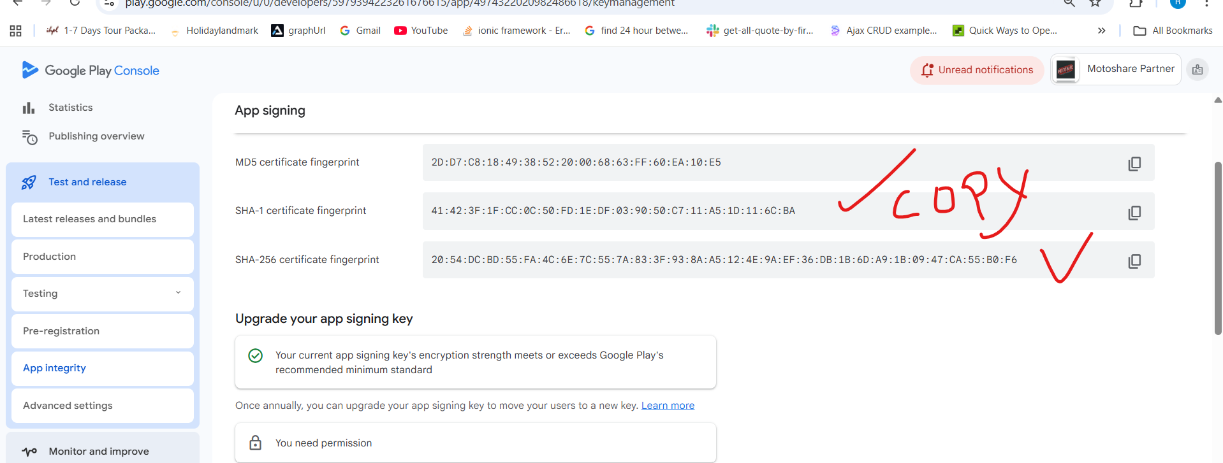Screen dimensions: 1223x463
Task: Copy the SHA-1 certificate fingerprint
Action: (1134, 213)
